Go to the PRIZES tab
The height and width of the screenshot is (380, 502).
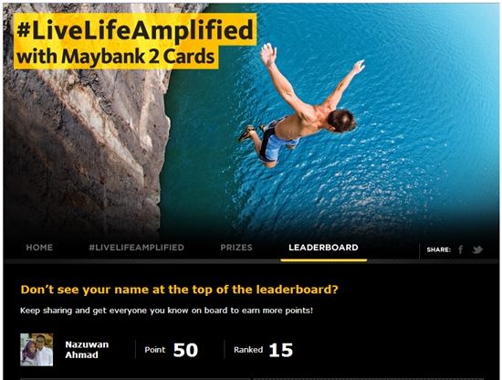(x=236, y=248)
